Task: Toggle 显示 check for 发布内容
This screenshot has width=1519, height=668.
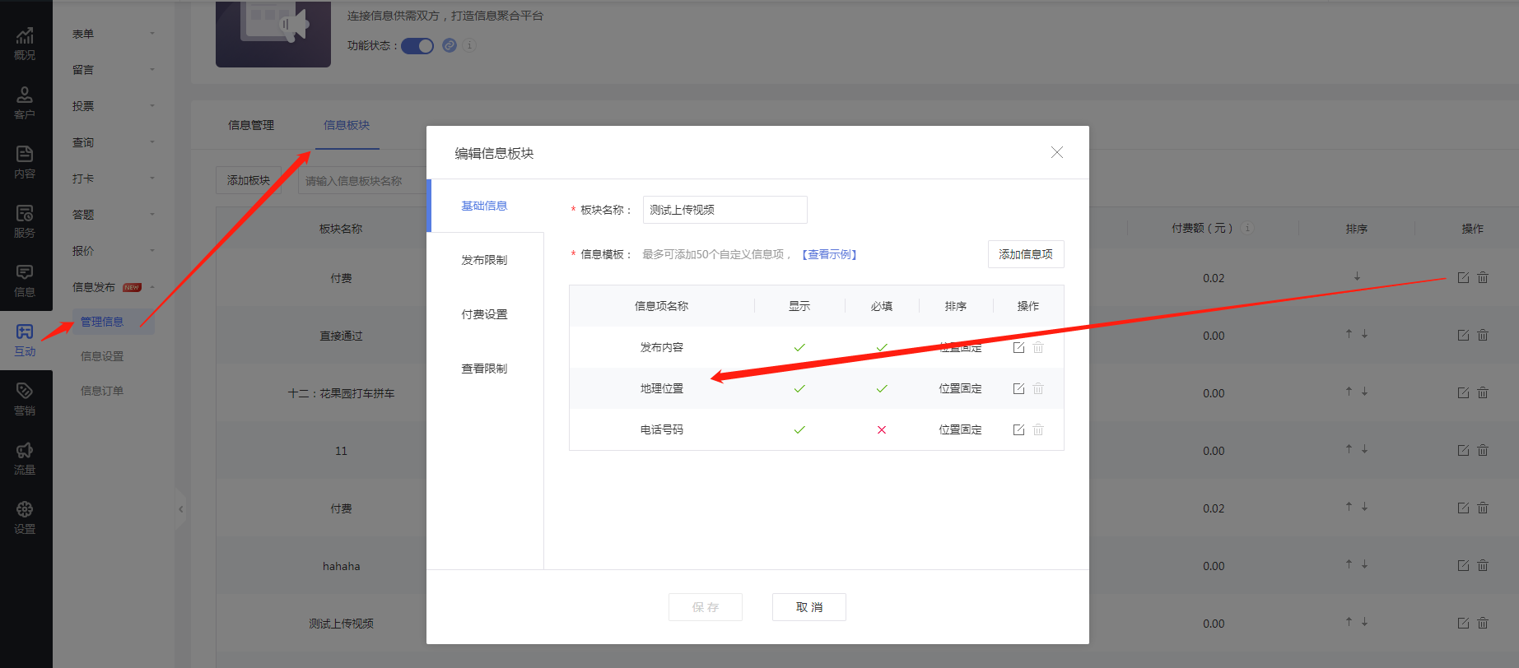Action: [x=799, y=347]
